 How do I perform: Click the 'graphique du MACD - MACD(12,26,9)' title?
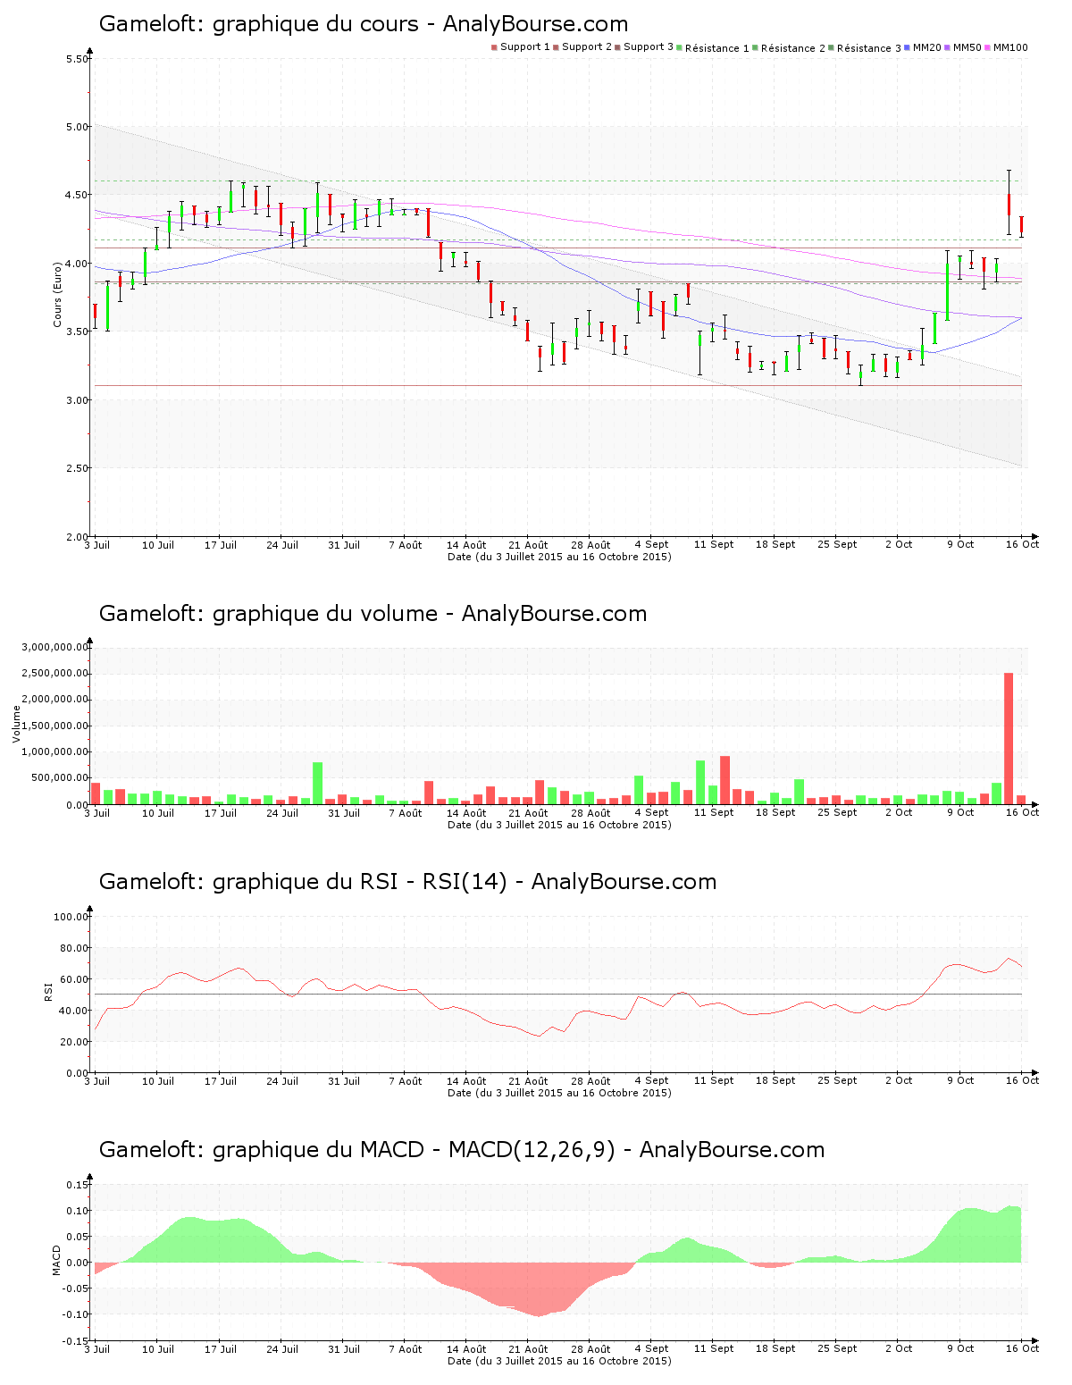pyautogui.click(x=462, y=1150)
